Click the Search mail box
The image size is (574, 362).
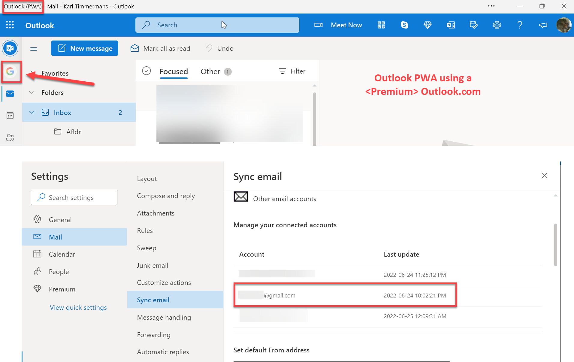pos(217,25)
